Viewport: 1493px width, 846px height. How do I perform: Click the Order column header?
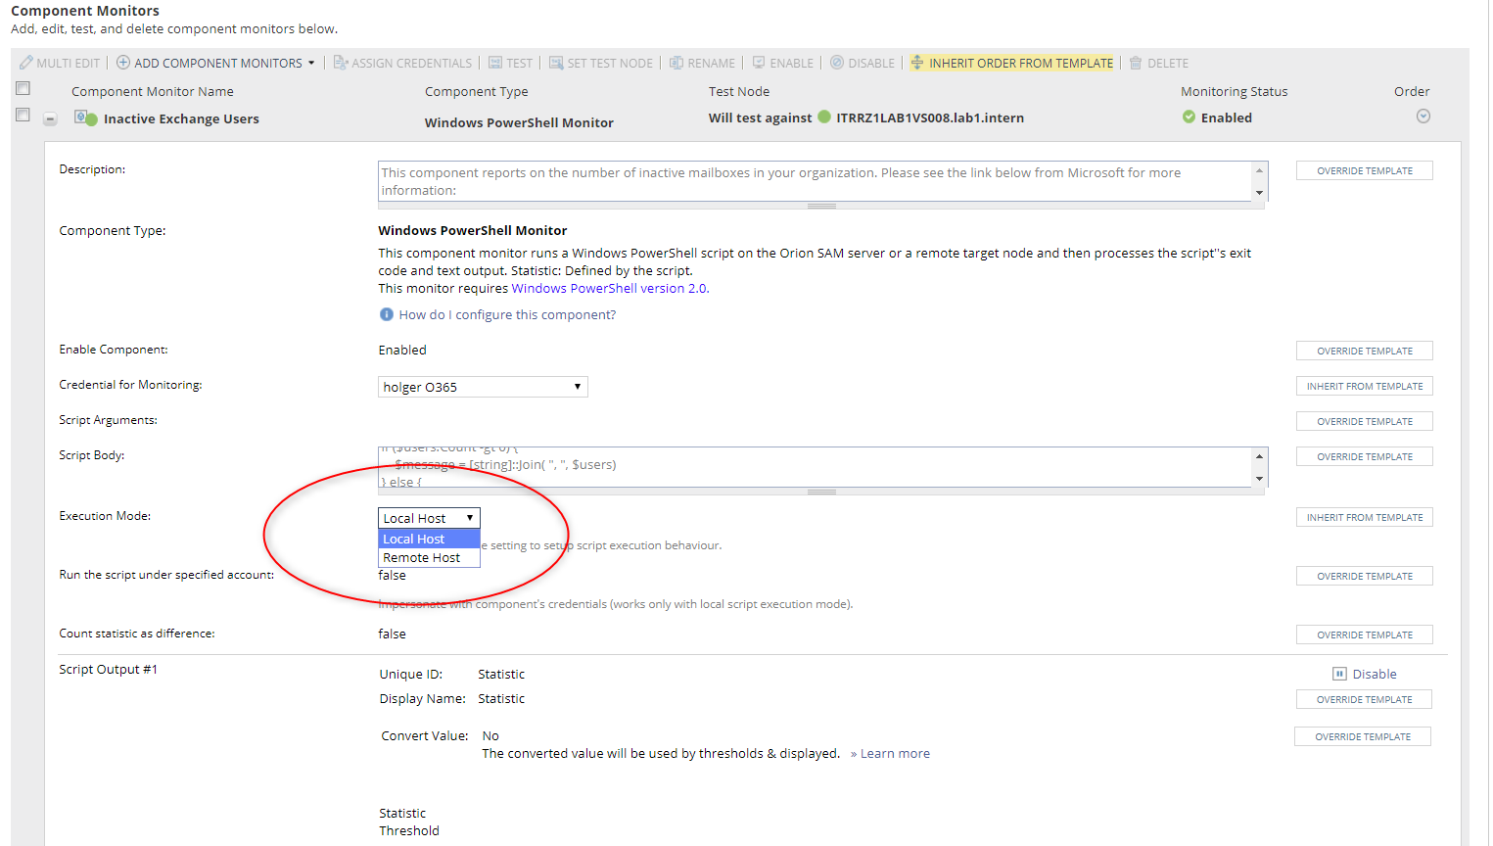click(1412, 91)
